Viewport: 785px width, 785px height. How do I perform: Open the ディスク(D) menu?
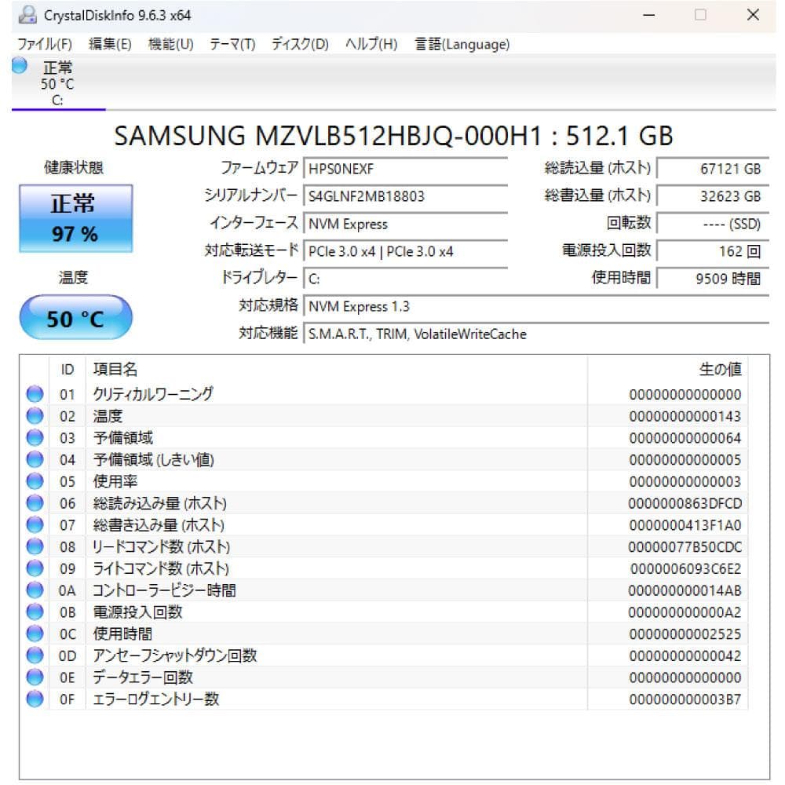coord(298,45)
